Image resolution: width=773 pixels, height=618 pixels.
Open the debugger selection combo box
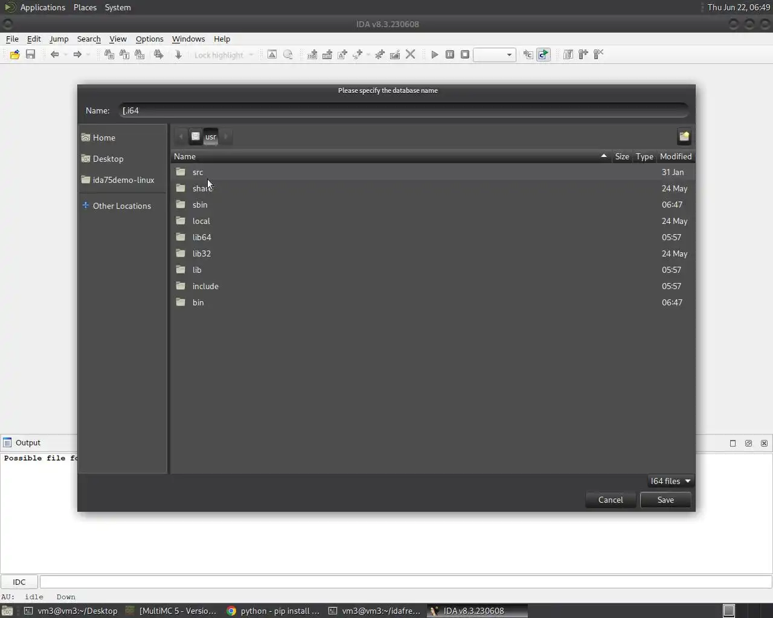495,55
